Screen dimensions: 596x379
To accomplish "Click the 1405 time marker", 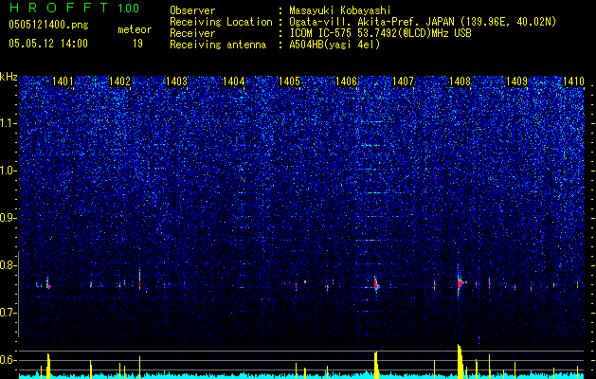I will tap(290, 81).
